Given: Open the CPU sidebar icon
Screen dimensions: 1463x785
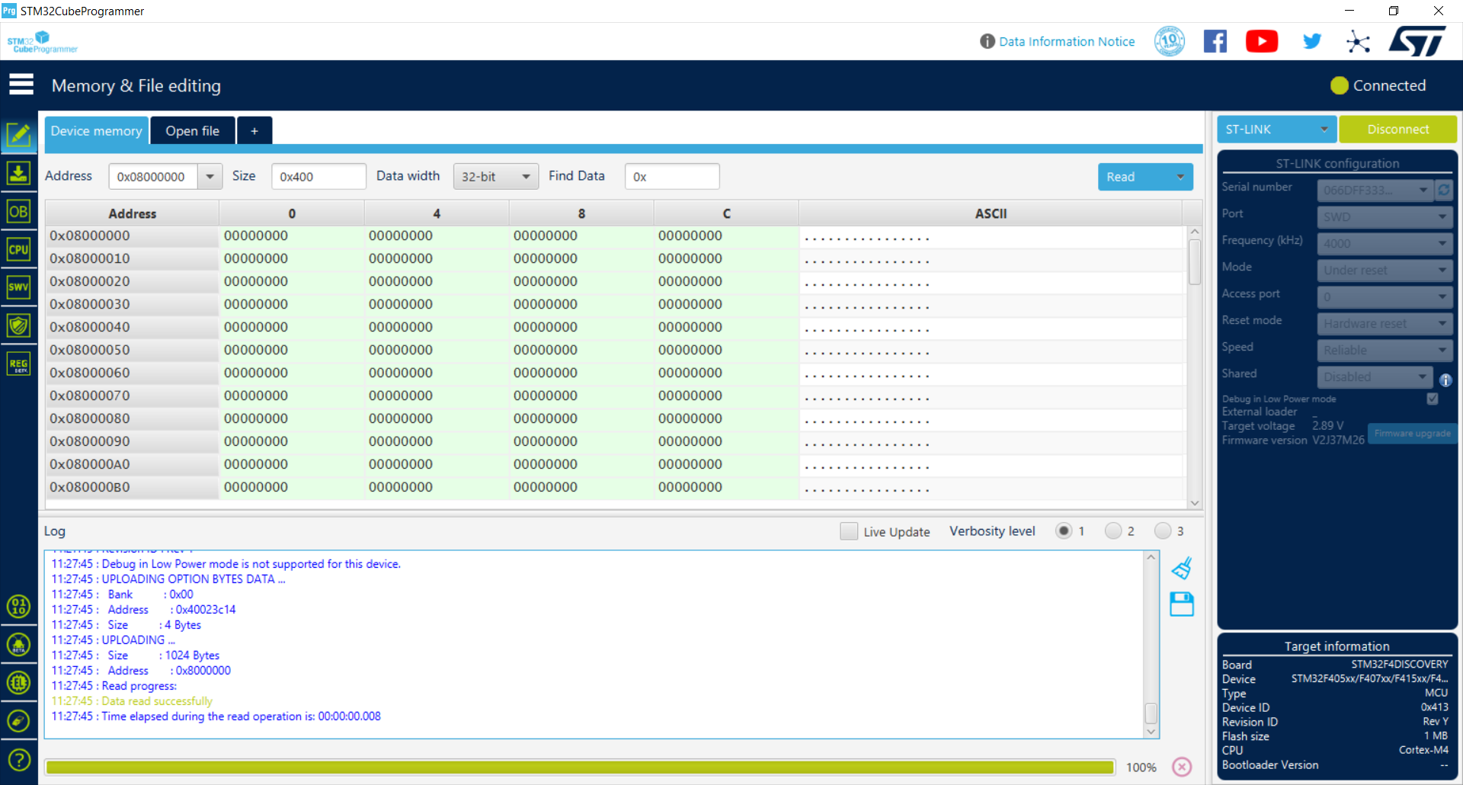Looking at the screenshot, I should pyautogui.click(x=18, y=249).
